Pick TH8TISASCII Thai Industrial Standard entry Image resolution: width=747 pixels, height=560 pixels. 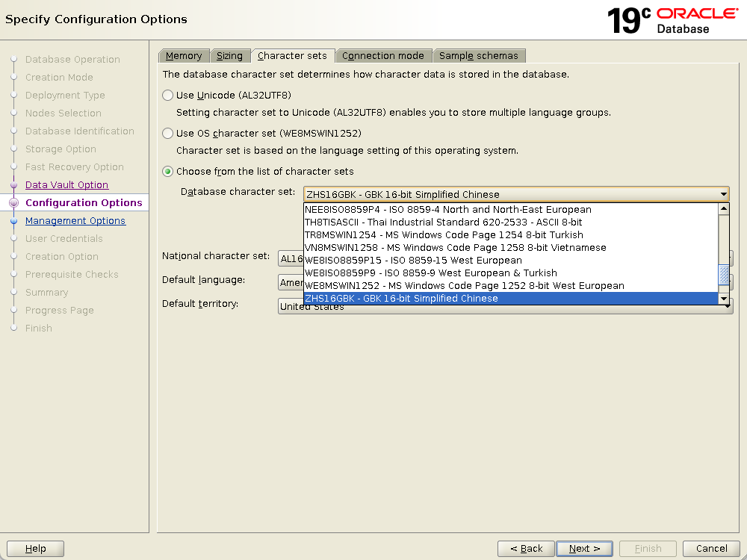tap(443, 223)
